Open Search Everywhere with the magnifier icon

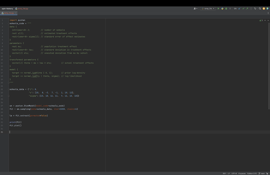coord(260,8)
